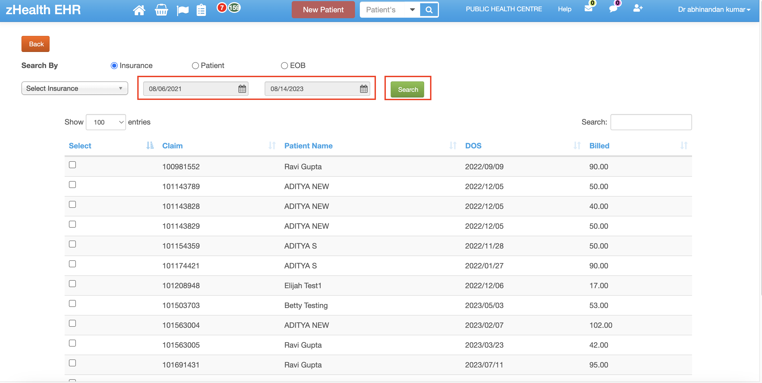Sort table by Patient Name arrows

453,145
